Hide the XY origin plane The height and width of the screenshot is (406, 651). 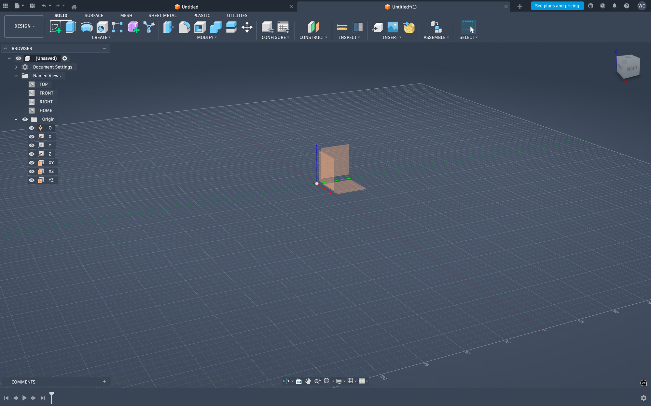[x=32, y=163]
